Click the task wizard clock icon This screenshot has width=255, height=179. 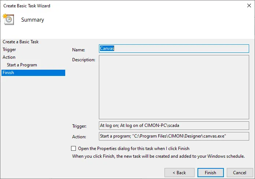click(x=8, y=19)
